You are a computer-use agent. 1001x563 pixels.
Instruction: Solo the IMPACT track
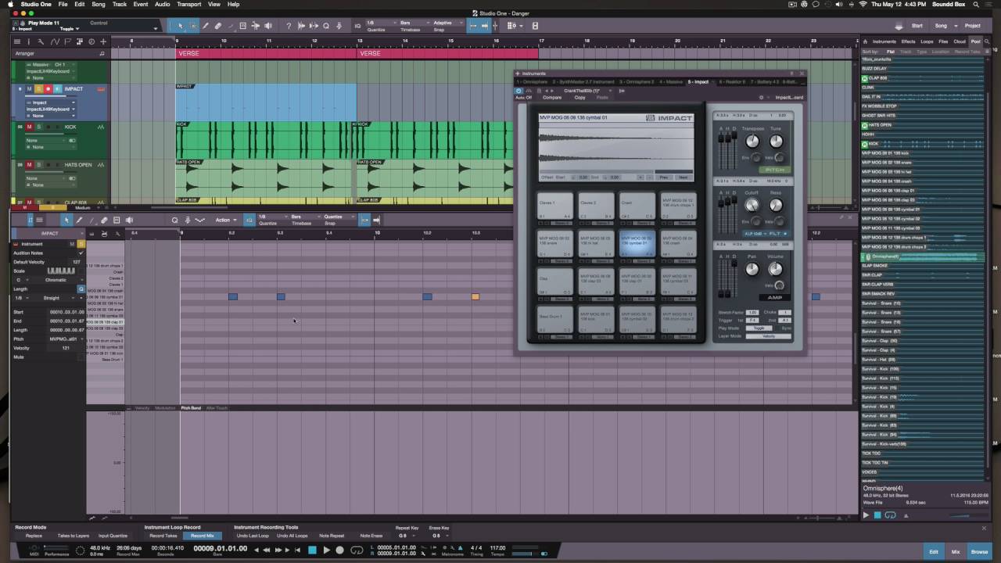point(38,89)
